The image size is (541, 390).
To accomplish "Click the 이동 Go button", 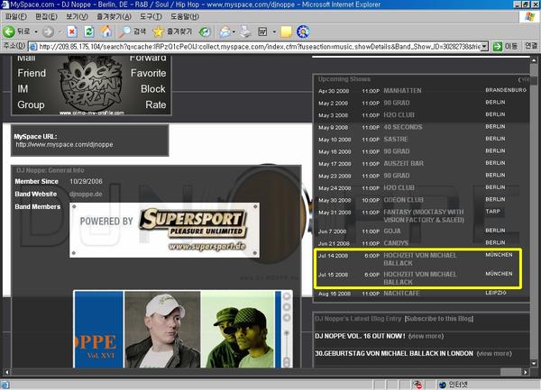I will click(x=509, y=45).
